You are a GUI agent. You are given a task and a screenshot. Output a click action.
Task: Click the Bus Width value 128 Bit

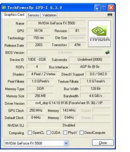(96, 88)
